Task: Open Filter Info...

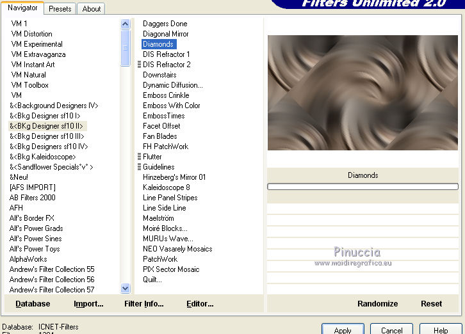Action: pyautogui.click(x=144, y=304)
